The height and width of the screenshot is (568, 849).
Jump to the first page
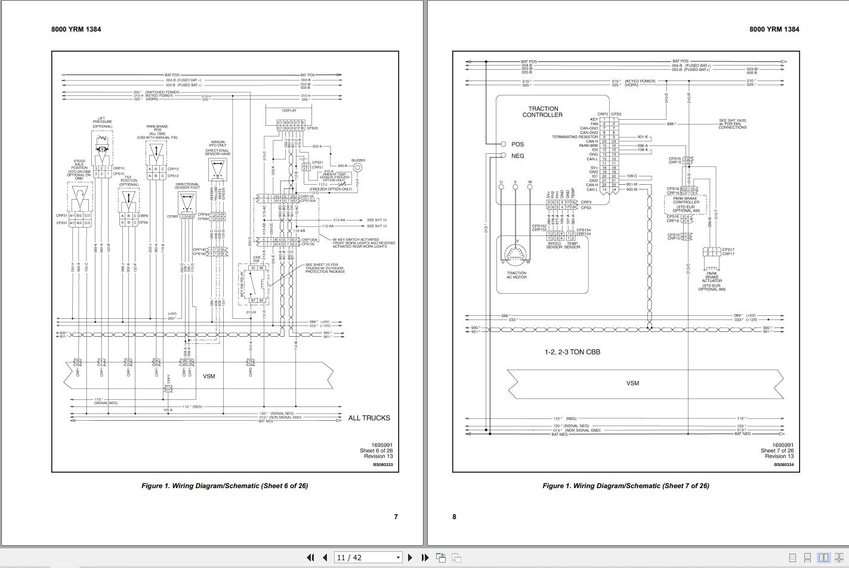(x=310, y=558)
